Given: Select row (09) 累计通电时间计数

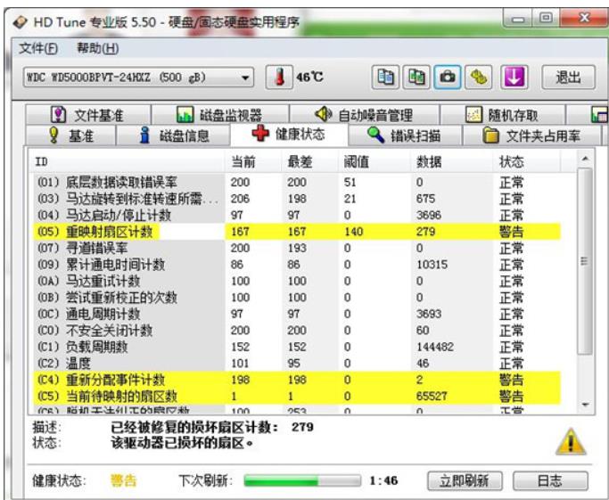Looking at the screenshot, I should click(297, 265).
